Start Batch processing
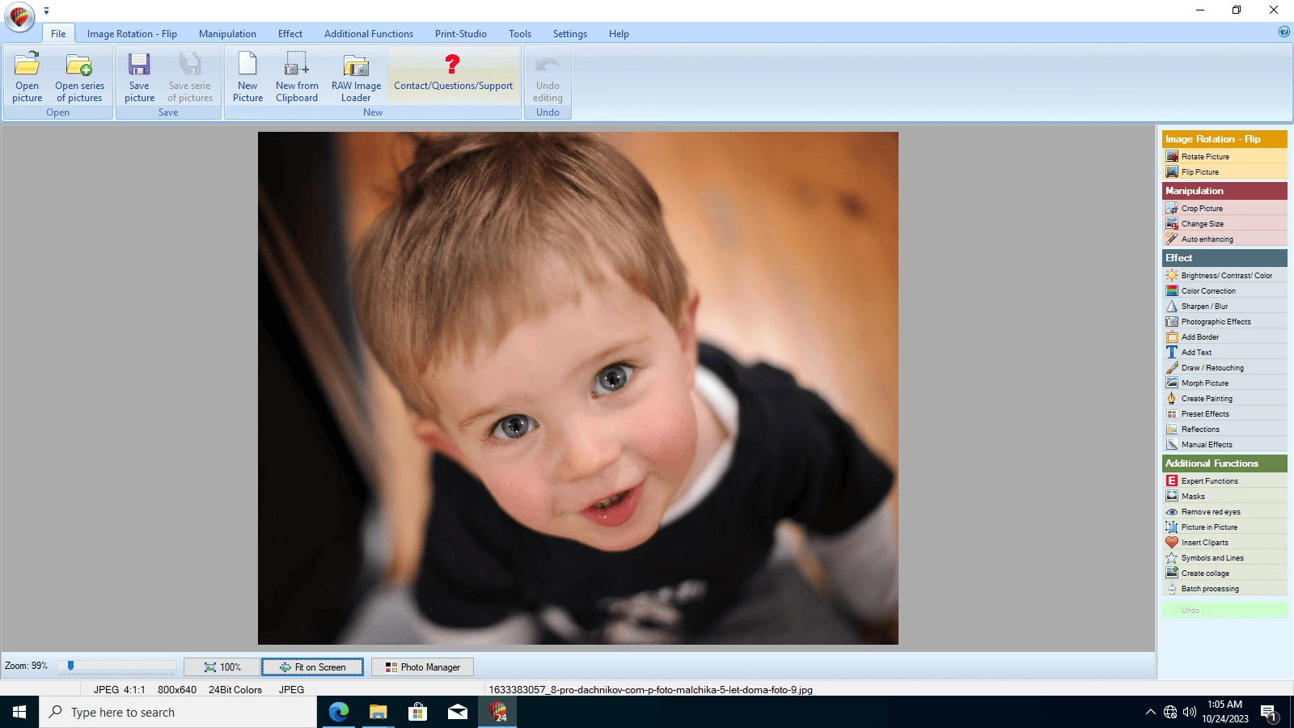 tap(1224, 588)
